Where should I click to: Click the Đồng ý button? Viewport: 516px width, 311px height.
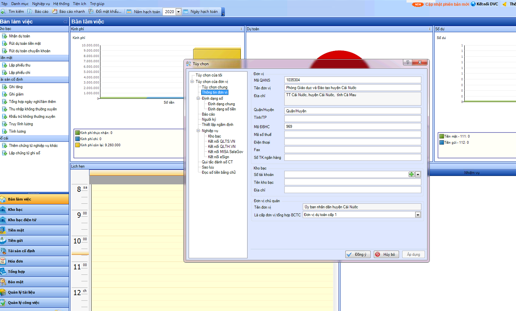coord(358,254)
